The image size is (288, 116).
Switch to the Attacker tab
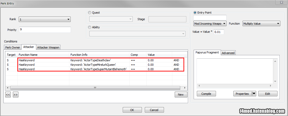tap(29, 47)
